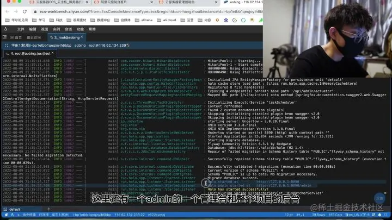The image size is (392, 220).
Task: Close the 3_root@aobing session tab
Action: click(82, 37)
